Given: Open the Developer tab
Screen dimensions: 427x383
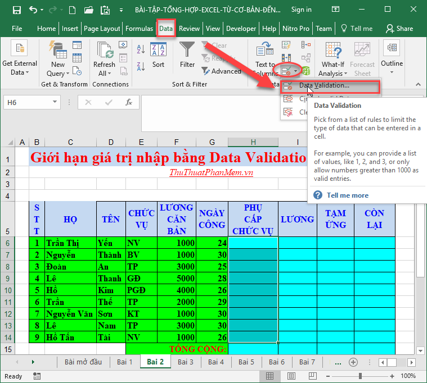Looking at the screenshot, I should pyautogui.click(x=241, y=29).
